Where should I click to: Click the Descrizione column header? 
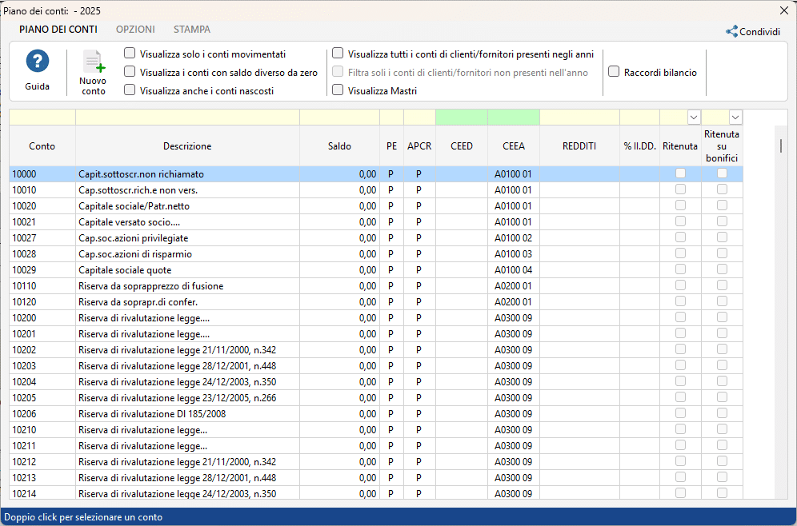tap(187, 146)
